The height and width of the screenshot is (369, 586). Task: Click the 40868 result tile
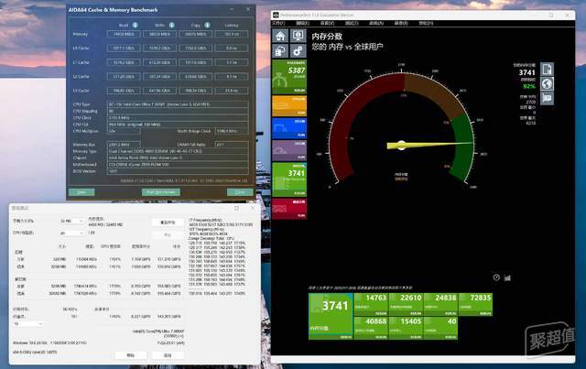371,328
